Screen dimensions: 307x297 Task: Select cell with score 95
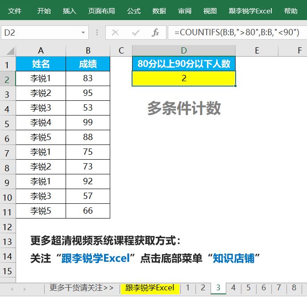(x=88, y=93)
